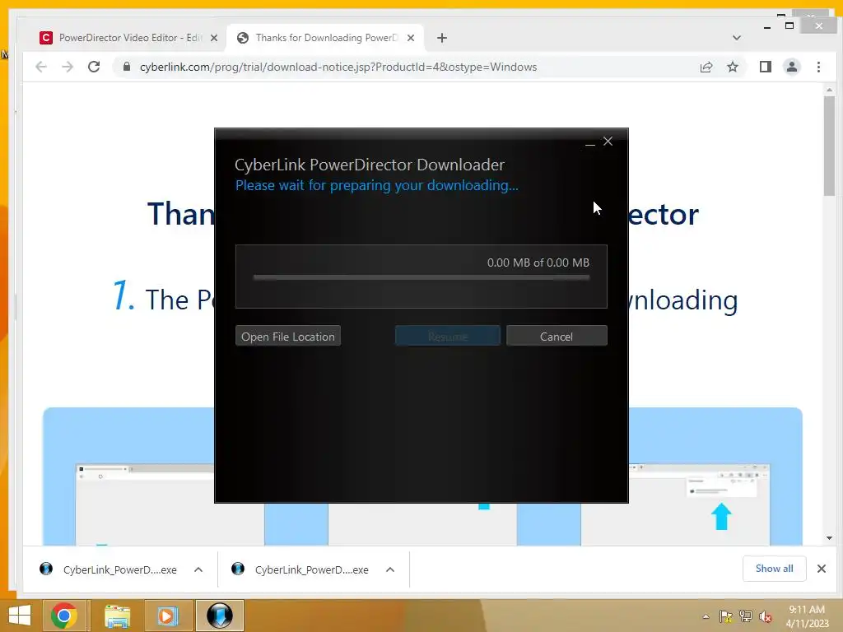Maximize the Chrome browser window
Viewport: 843px width, 632px height.
[789, 26]
